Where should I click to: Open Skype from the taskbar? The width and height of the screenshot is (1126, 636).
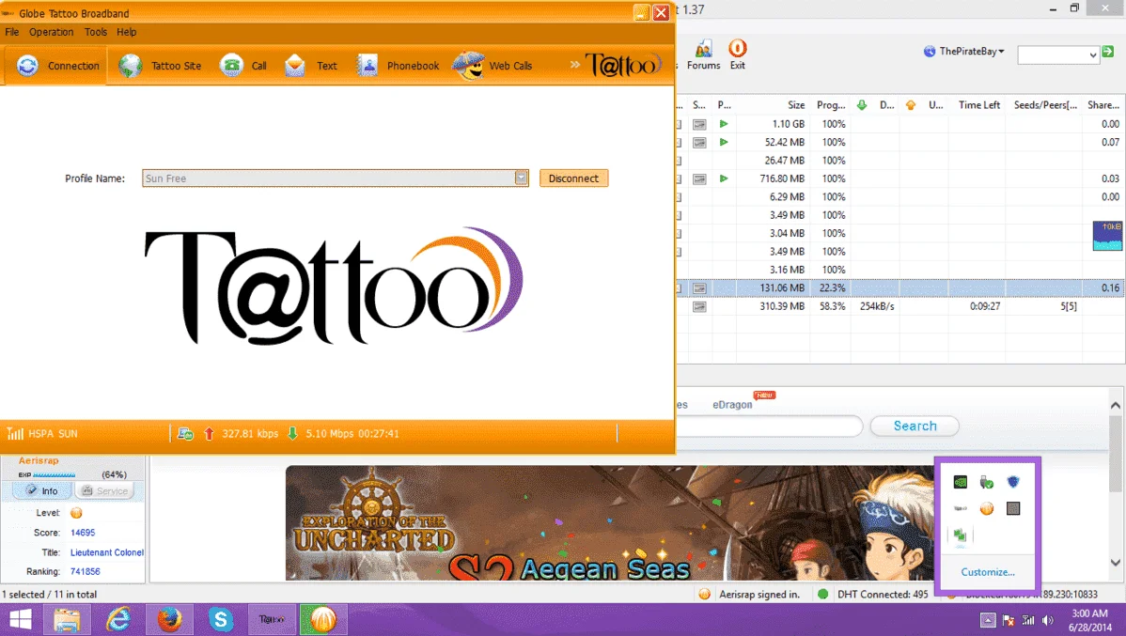click(221, 619)
